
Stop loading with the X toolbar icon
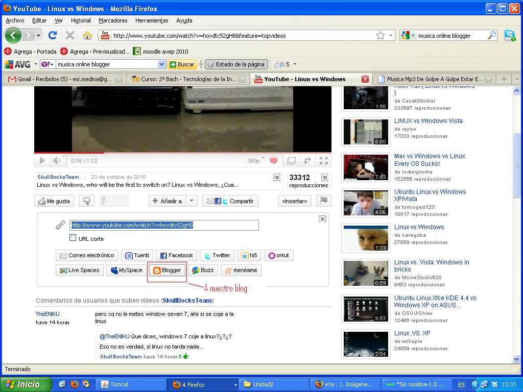(69, 35)
